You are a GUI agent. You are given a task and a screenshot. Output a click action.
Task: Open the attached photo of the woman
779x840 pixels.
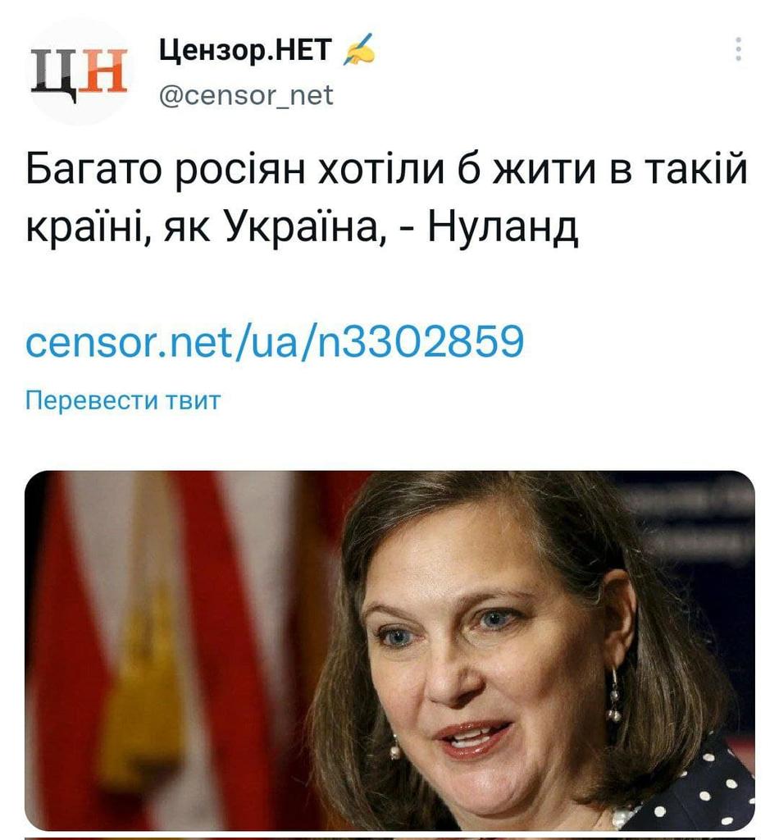point(389,650)
